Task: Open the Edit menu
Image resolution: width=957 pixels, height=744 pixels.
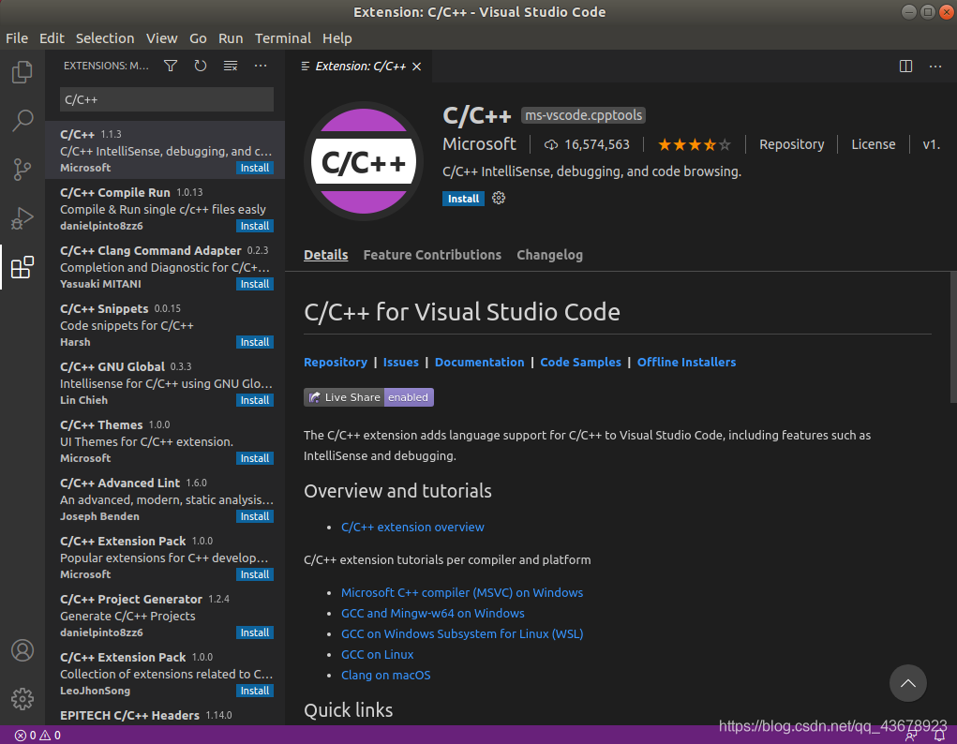Action: [52, 37]
